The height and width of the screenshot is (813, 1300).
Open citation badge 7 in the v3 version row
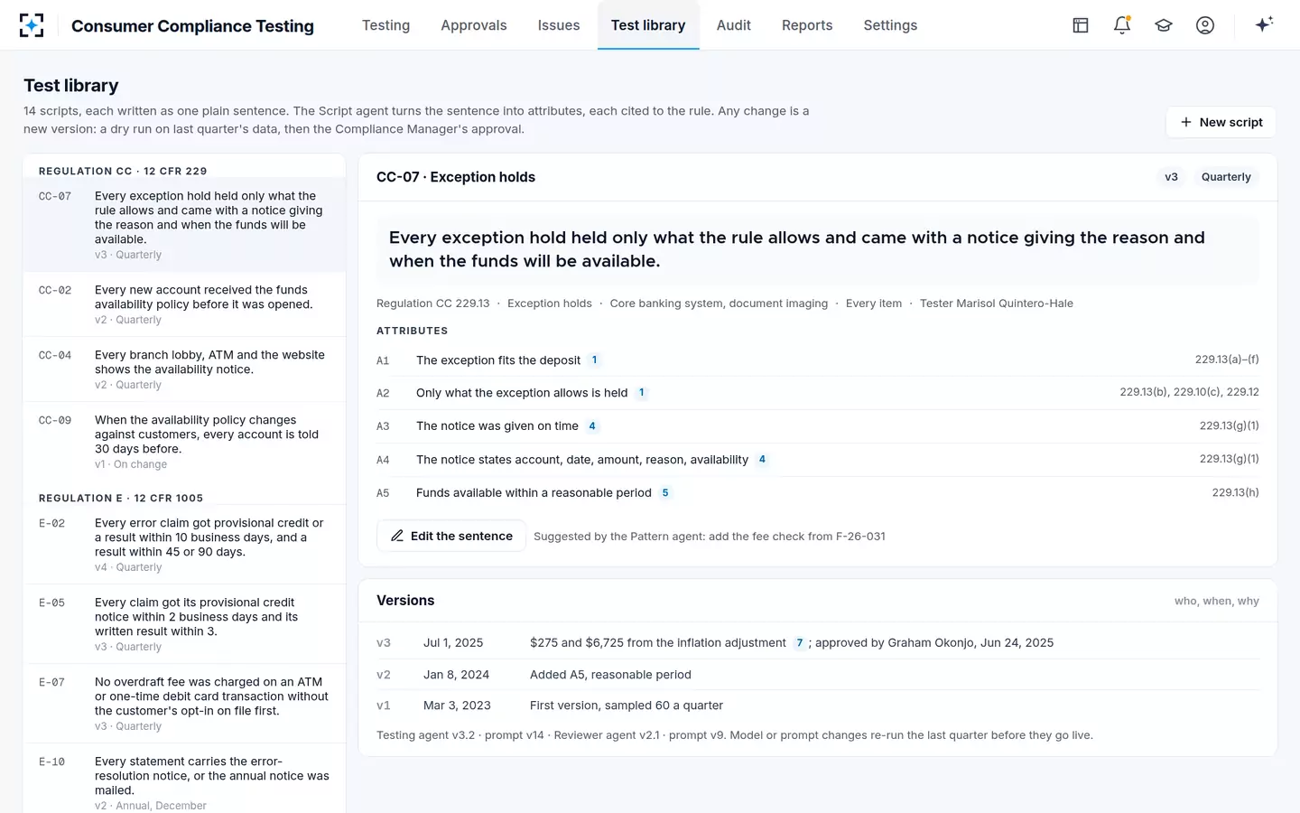[x=800, y=643]
